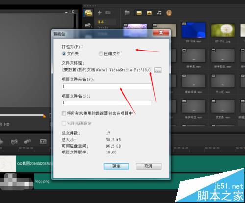Click the auto music icon in timeline toolbar
The height and width of the screenshot is (203, 245).
pyautogui.click(x=14, y=142)
